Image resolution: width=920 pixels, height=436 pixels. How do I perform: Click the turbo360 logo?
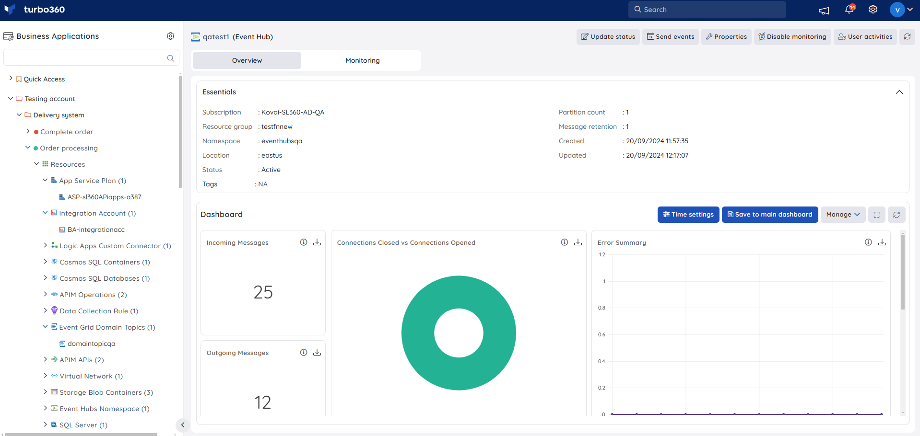(x=35, y=10)
